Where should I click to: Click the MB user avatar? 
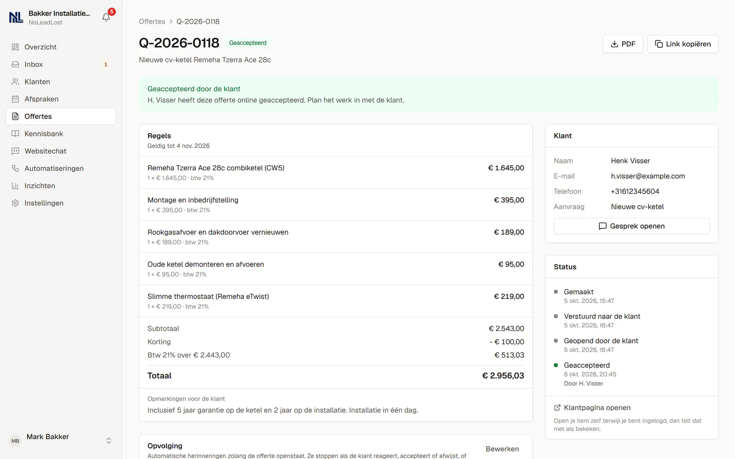(15, 441)
